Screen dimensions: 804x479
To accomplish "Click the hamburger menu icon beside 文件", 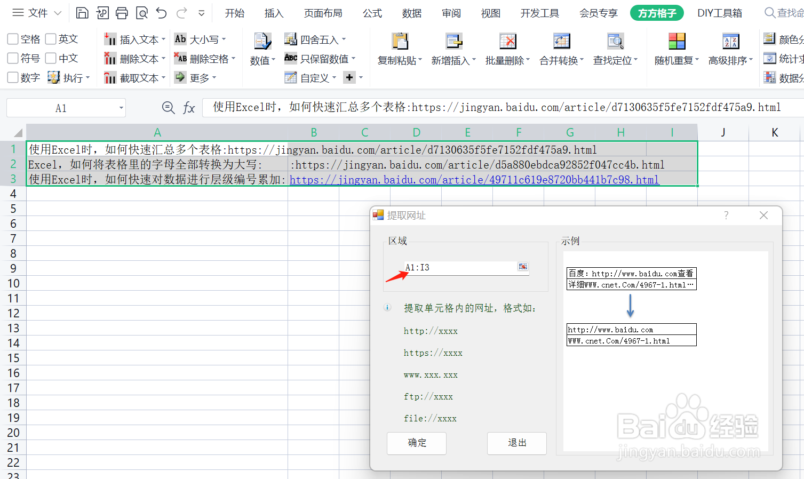I will coord(18,13).
